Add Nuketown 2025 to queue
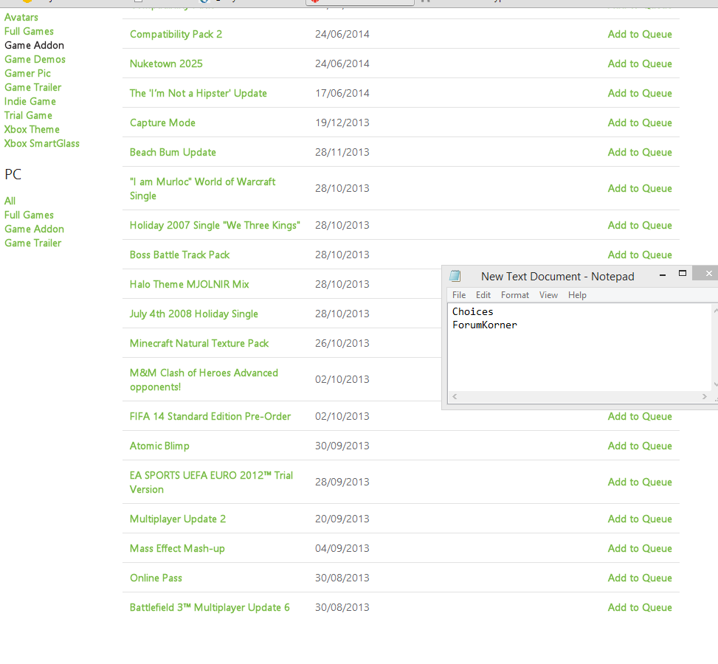Viewport: 718px width, 664px height. (640, 63)
